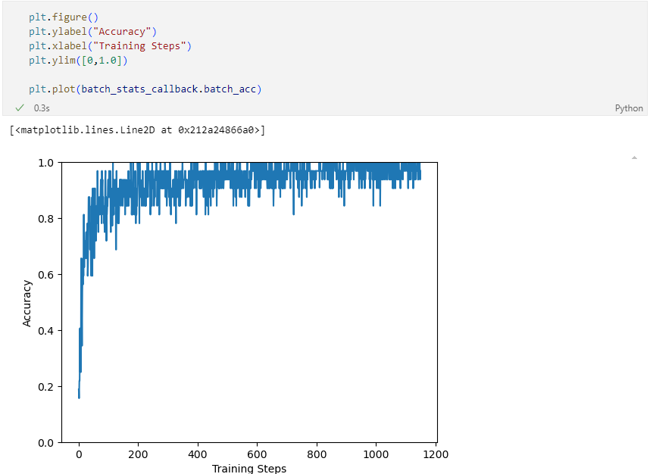Click the plt.plot(batch_stats_callback.batch_acc) line

[x=145, y=89]
